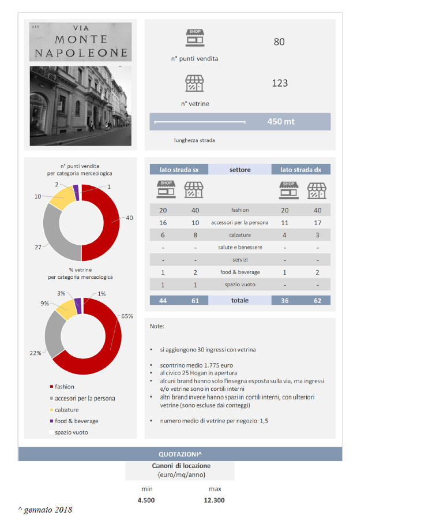Image resolution: width=436 pixels, height=516 pixels.
Task: Click the SHOP icon under lato strada sx
Action: (x=166, y=190)
